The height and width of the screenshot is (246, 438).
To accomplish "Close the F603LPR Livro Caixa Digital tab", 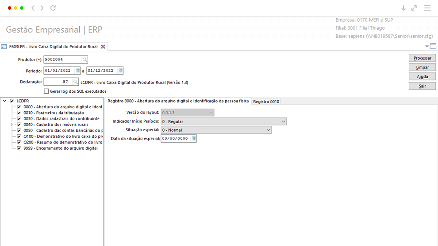I will click(x=103, y=46).
